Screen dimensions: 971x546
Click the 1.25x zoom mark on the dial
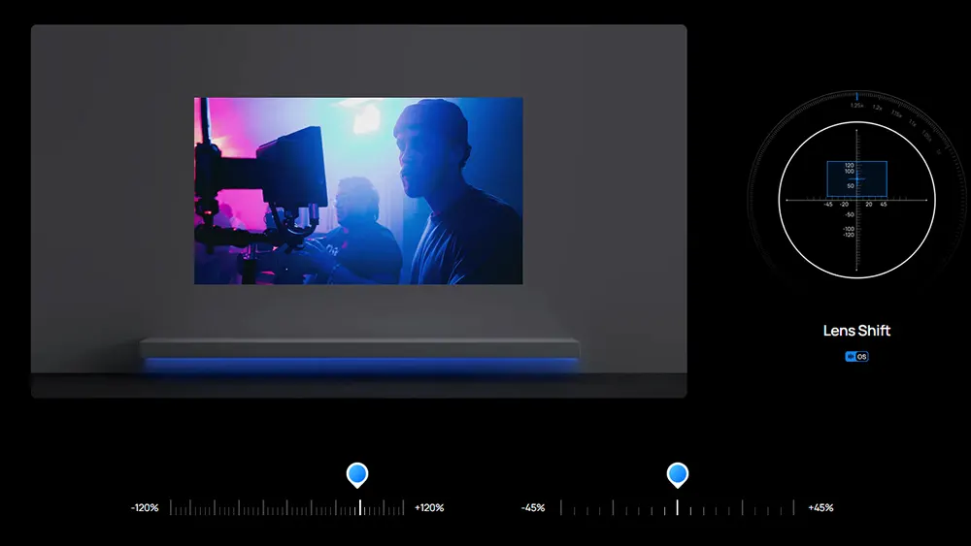[x=856, y=106]
